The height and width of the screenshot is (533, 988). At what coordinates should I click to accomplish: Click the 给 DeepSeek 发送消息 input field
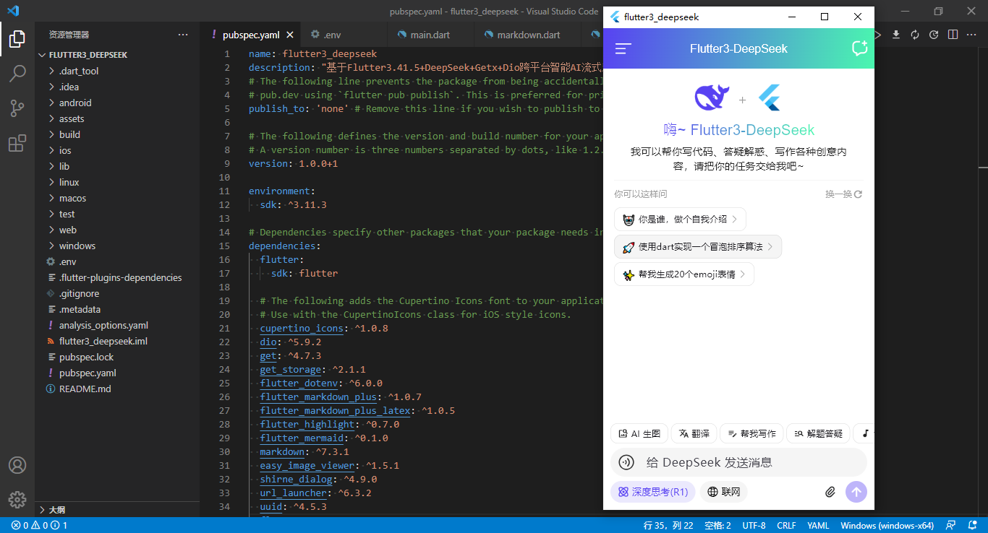738,462
